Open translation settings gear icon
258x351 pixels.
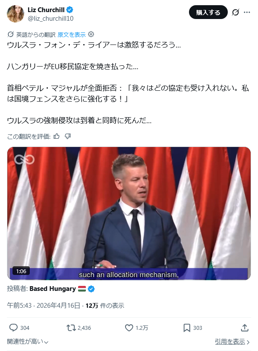click(91, 34)
